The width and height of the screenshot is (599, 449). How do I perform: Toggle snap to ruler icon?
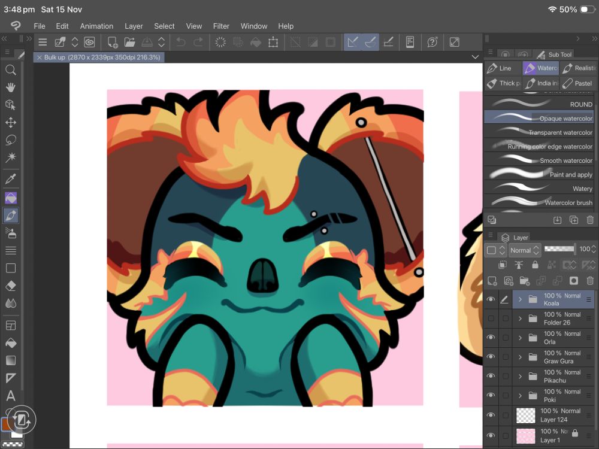[x=353, y=42]
